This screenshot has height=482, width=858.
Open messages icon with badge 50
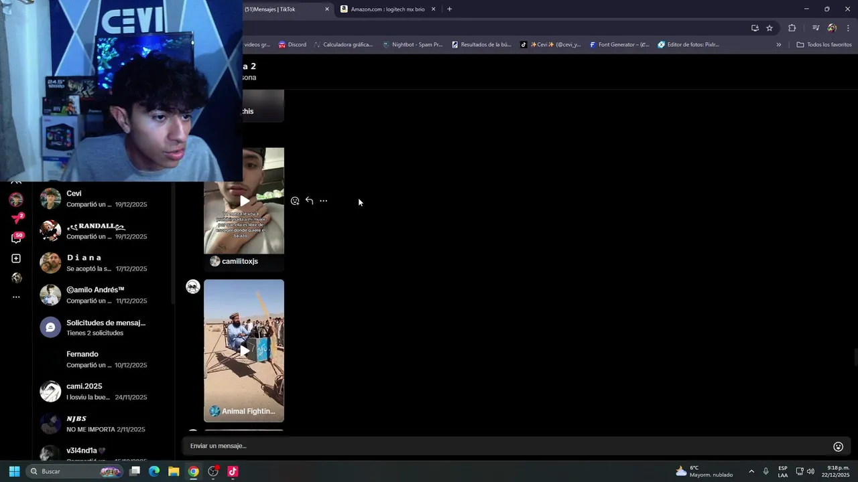coord(17,238)
